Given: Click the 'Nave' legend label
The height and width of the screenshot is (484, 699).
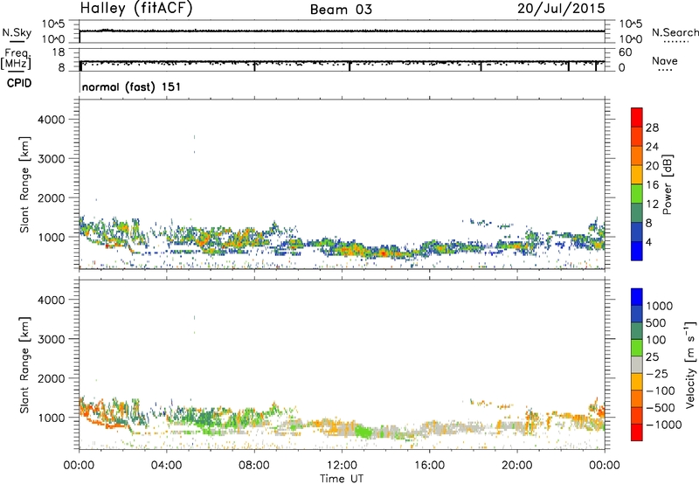Looking at the screenshot, I should [x=665, y=60].
